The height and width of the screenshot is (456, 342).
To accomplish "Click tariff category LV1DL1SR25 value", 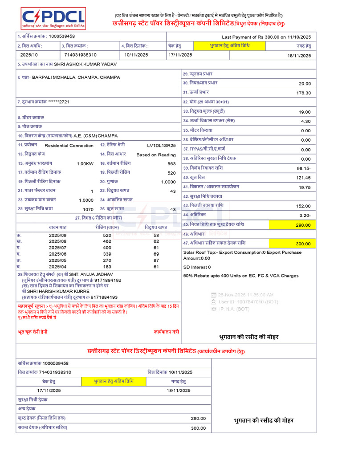I will (161, 146).
